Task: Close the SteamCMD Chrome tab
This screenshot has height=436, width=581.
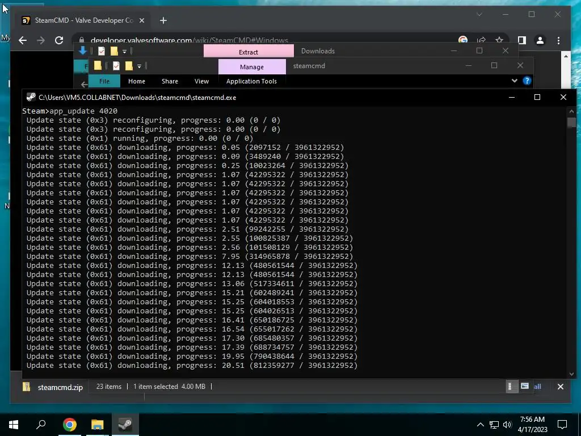Action: click(x=141, y=20)
